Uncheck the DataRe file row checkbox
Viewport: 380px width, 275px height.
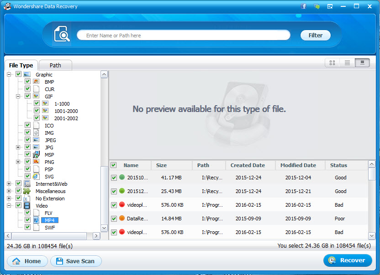114,219
